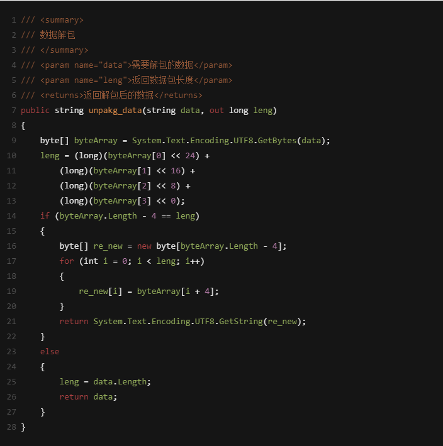The height and width of the screenshot is (446, 443).
Task: Click the Chinese comment 数据解包
Action: coord(57,35)
